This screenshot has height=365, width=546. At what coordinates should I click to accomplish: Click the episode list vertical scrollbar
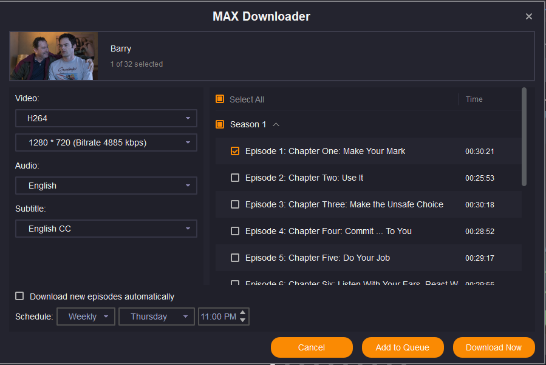524,136
